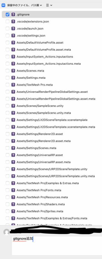This screenshot has width=102, height=259.
Task: Click the question mark icon for .vscode/launch.json
Action: tap(13, 29)
